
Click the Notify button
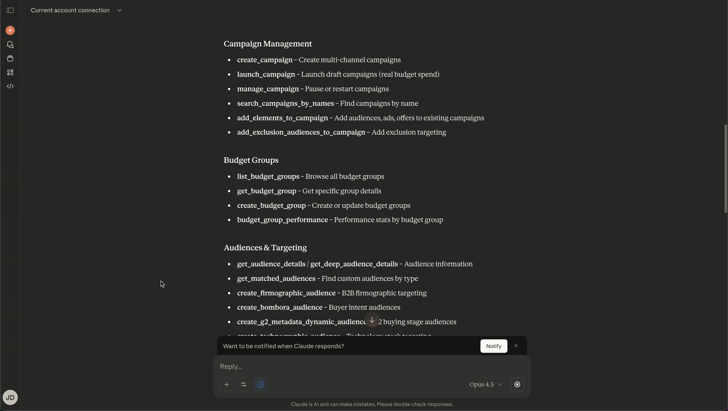(x=493, y=346)
